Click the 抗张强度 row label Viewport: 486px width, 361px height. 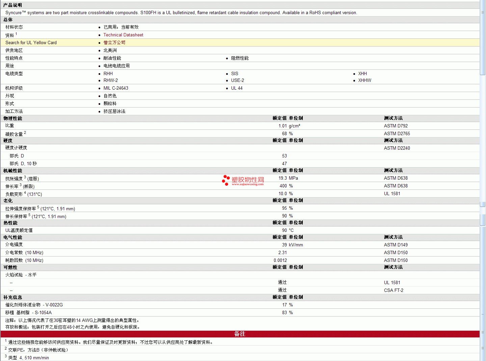[x=22, y=178]
